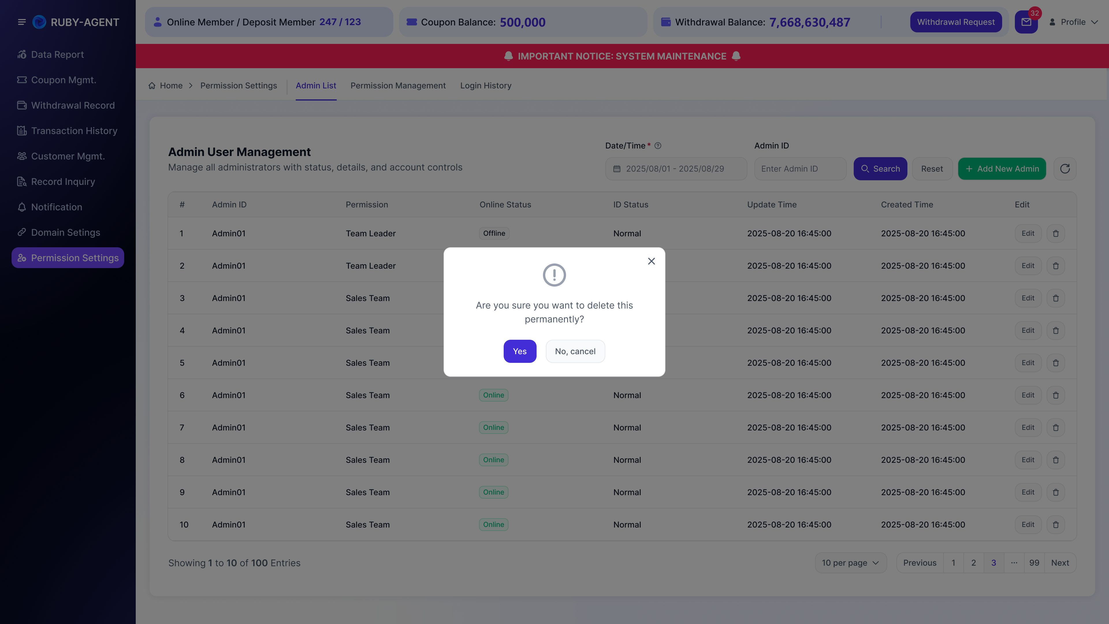Select Permission Settings in sidebar
Image resolution: width=1109 pixels, height=624 pixels.
pos(68,258)
